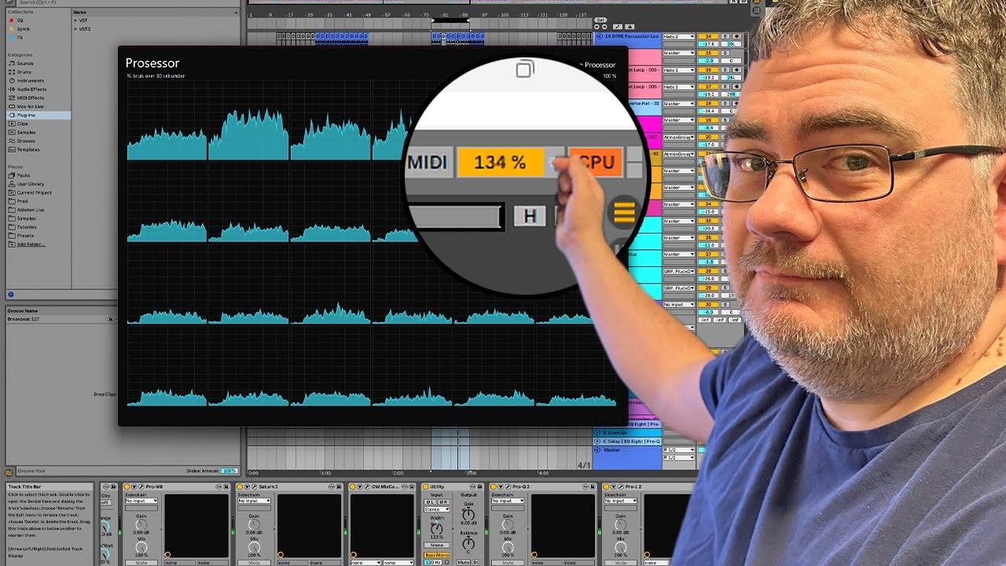Solo track 15 with S button
This screenshot has height=566, width=1006.
pyautogui.click(x=725, y=53)
